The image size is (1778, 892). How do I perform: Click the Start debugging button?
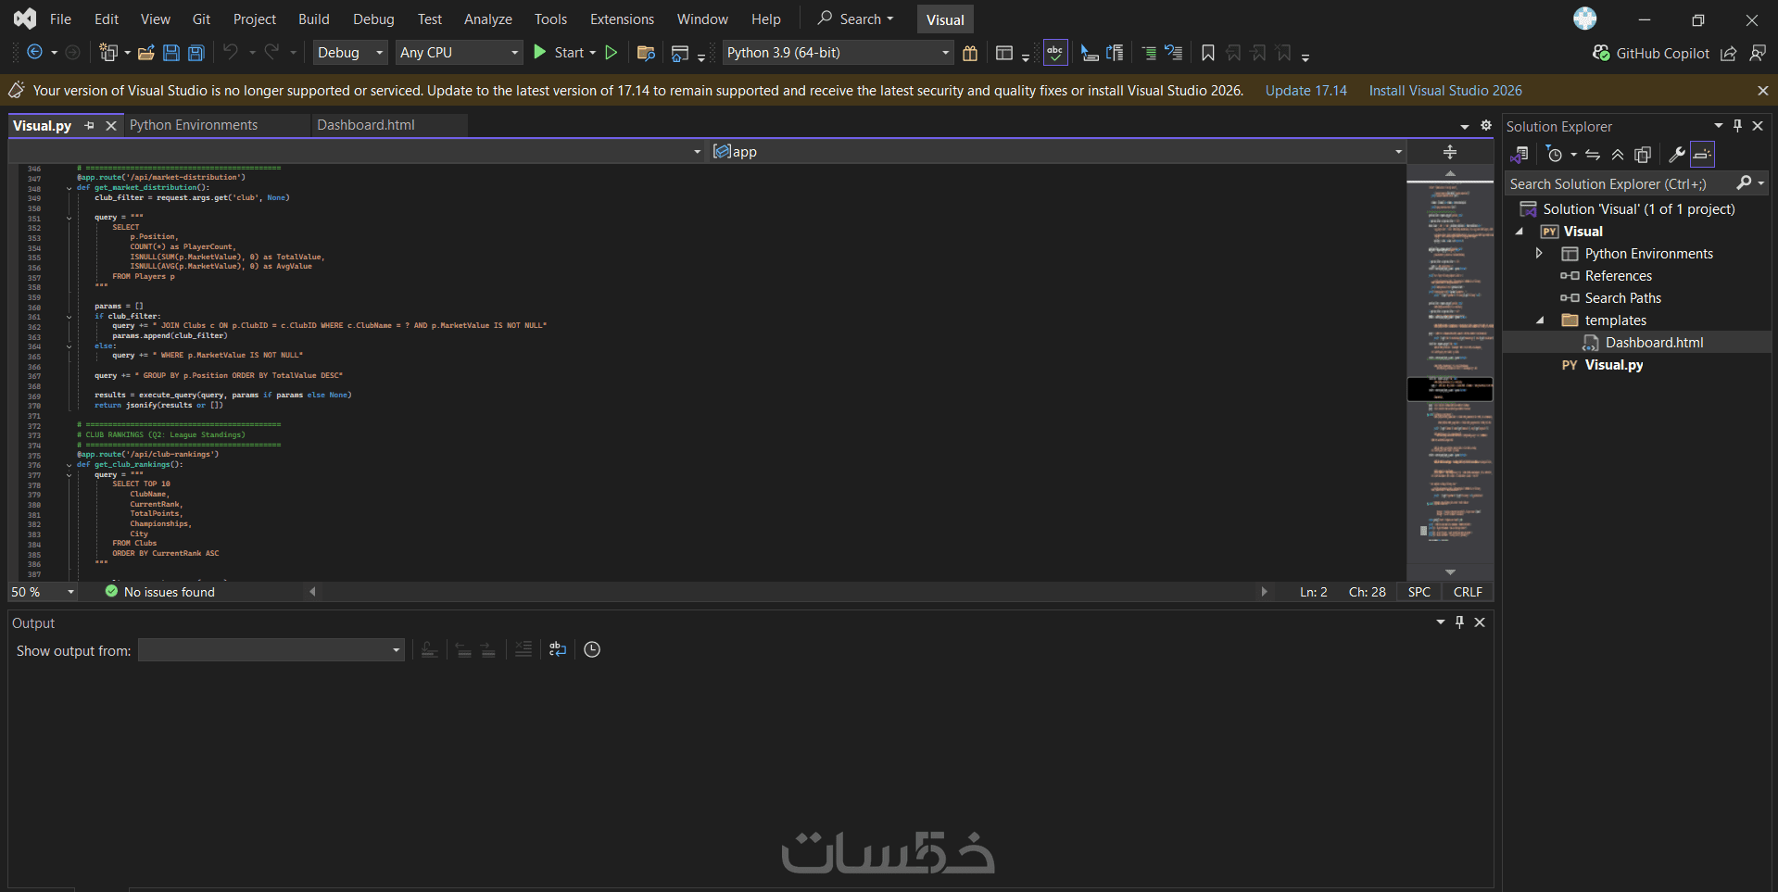558,53
